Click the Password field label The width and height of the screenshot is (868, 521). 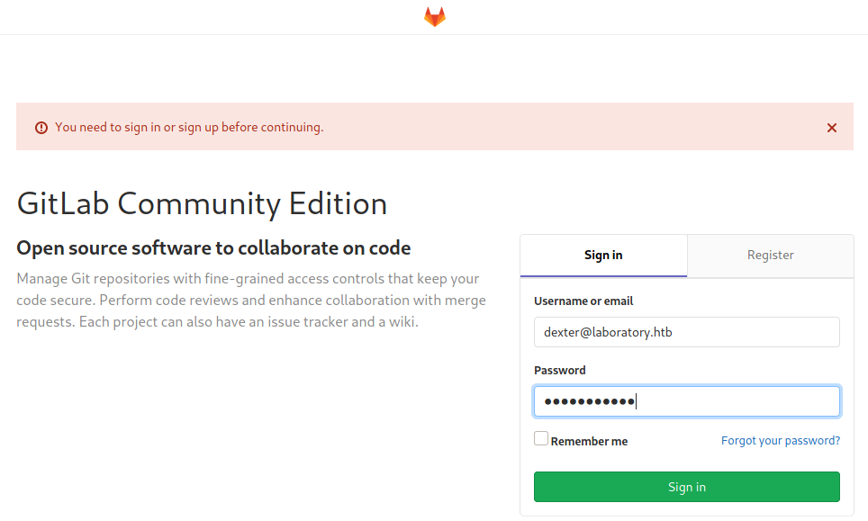[559, 370]
